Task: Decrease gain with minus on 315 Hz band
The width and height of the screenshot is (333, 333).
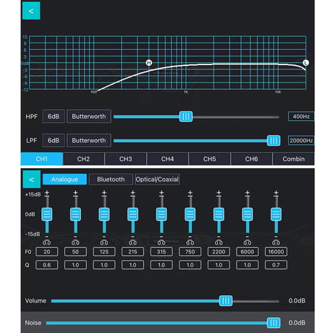Action: click(x=161, y=237)
